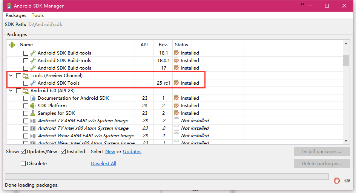The height and width of the screenshot is (193, 356).
Task: Sort by the API column header
Action: tap(144, 45)
